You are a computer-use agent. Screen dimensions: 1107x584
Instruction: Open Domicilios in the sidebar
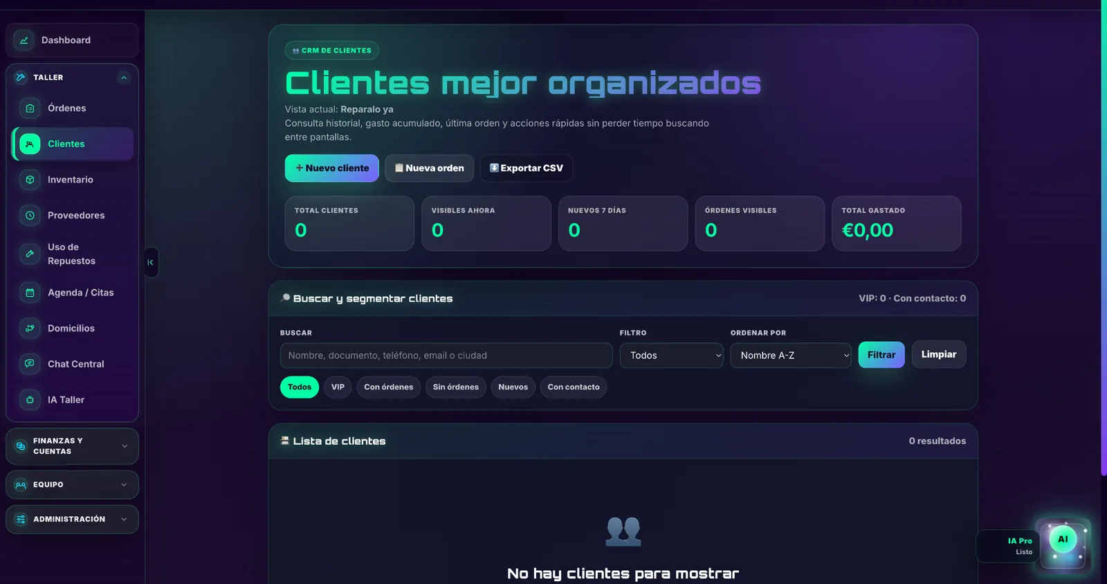[73, 329]
